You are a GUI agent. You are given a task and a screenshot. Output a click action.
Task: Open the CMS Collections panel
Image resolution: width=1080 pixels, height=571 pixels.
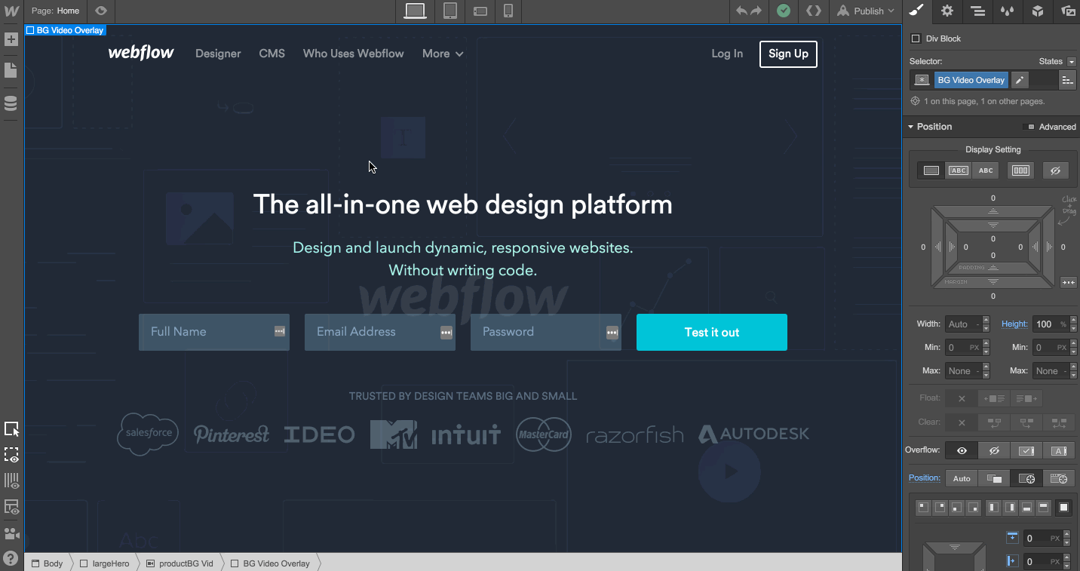(11, 103)
